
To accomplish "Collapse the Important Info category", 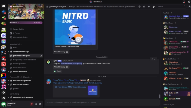I will coord(16,44).
